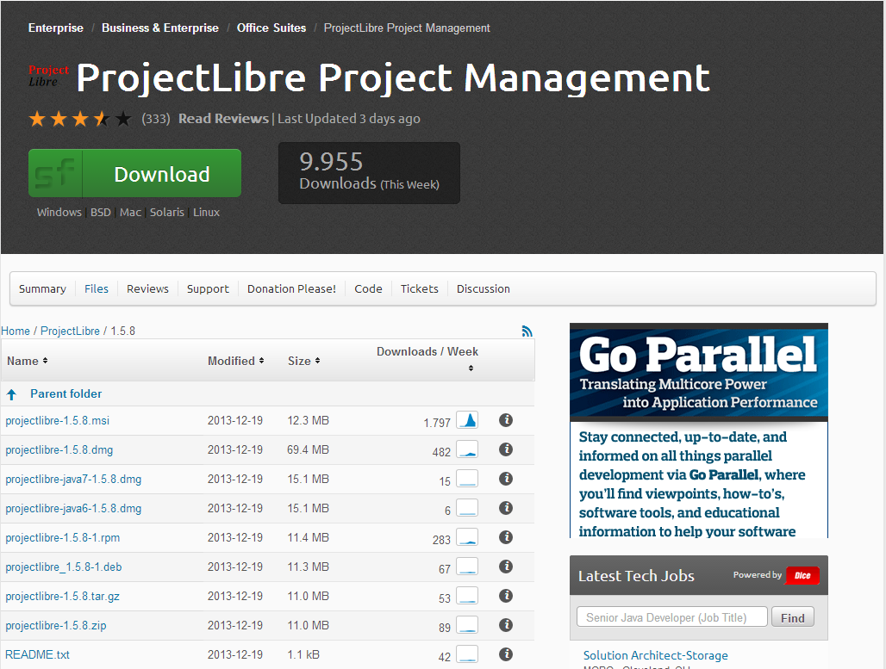
Task: Open Office Suites breadcrumb
Action: (271, 28)
